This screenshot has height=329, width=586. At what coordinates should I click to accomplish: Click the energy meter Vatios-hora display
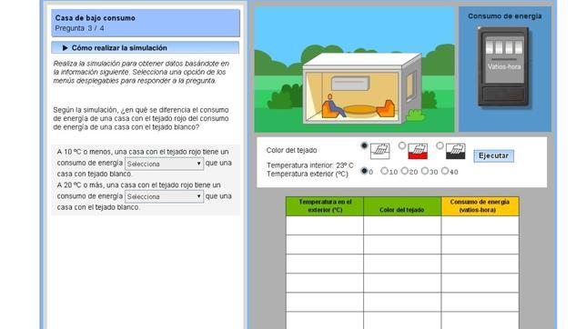[x=503, y=67]
